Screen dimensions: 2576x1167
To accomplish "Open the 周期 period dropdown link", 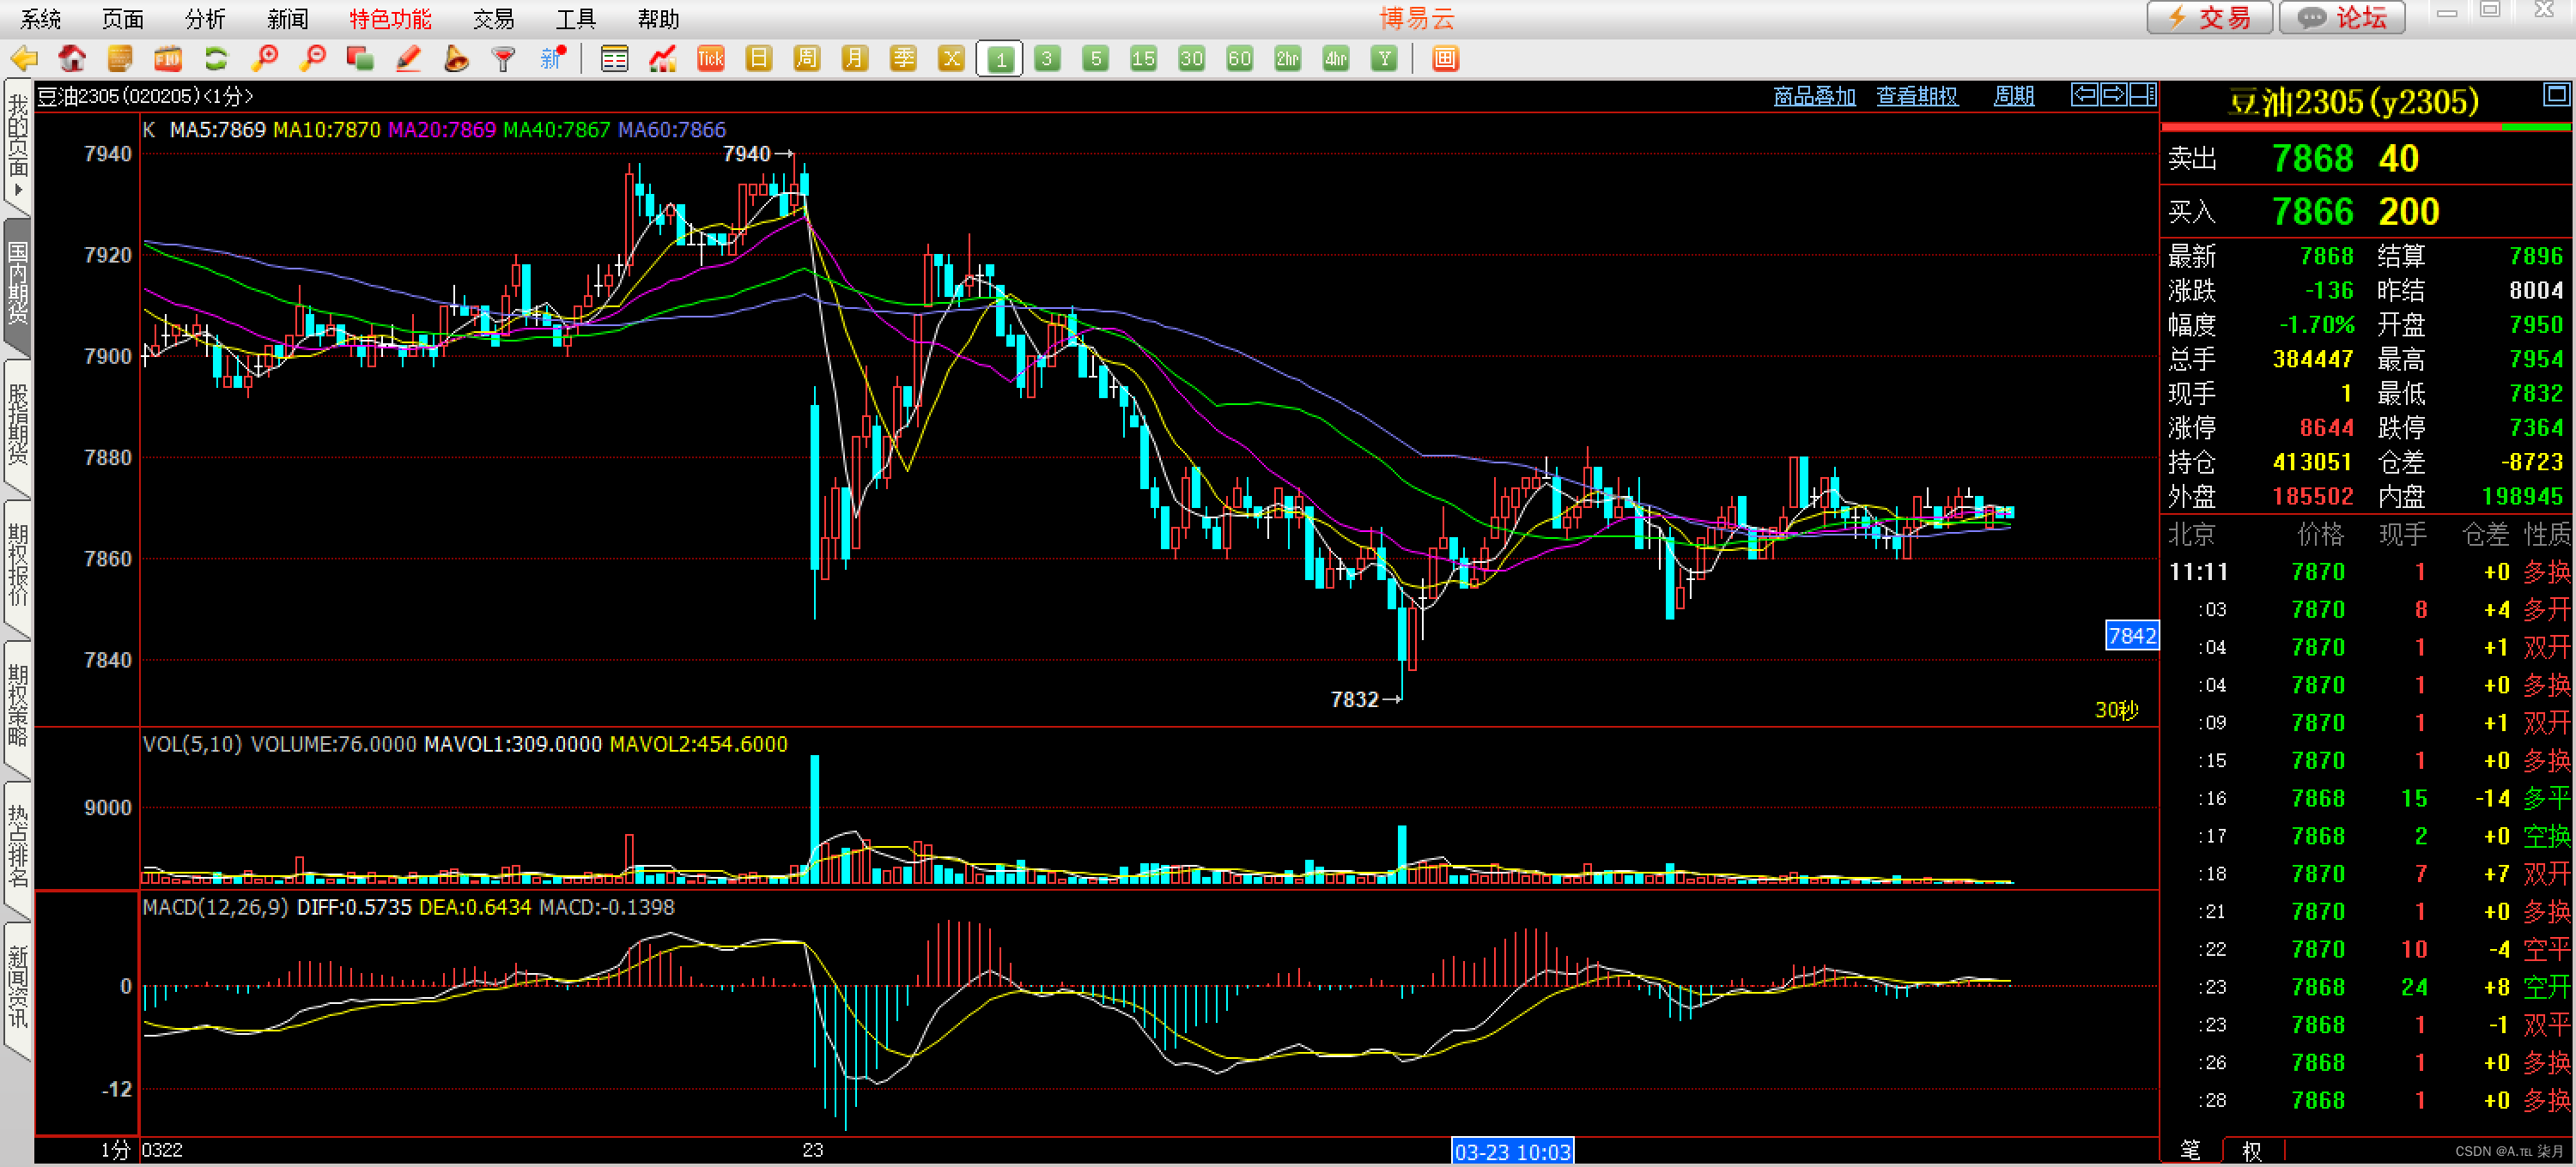I will pyautogui.click(x=2013, y=96).
